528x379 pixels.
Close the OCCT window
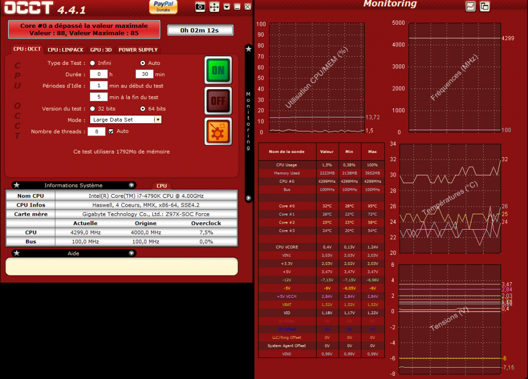point(247,7)
